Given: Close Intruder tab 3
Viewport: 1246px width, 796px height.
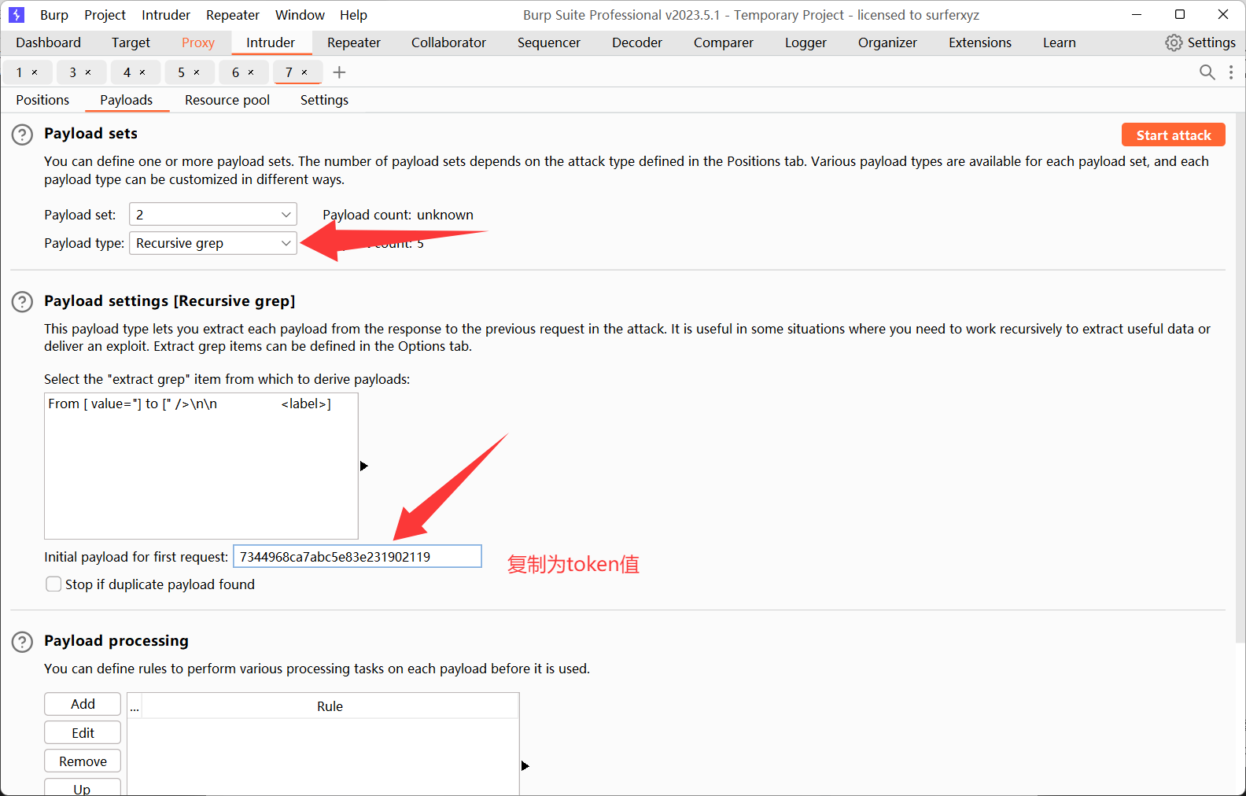Looking at the screenshot, I should click(88, 72).
